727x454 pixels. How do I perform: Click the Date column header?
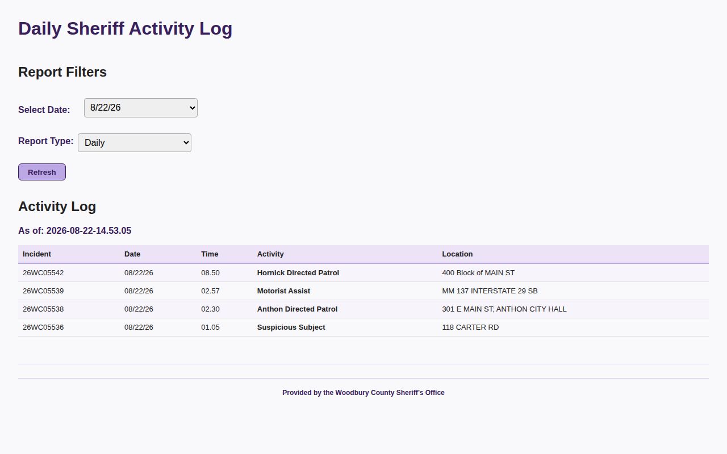point(132,254)
